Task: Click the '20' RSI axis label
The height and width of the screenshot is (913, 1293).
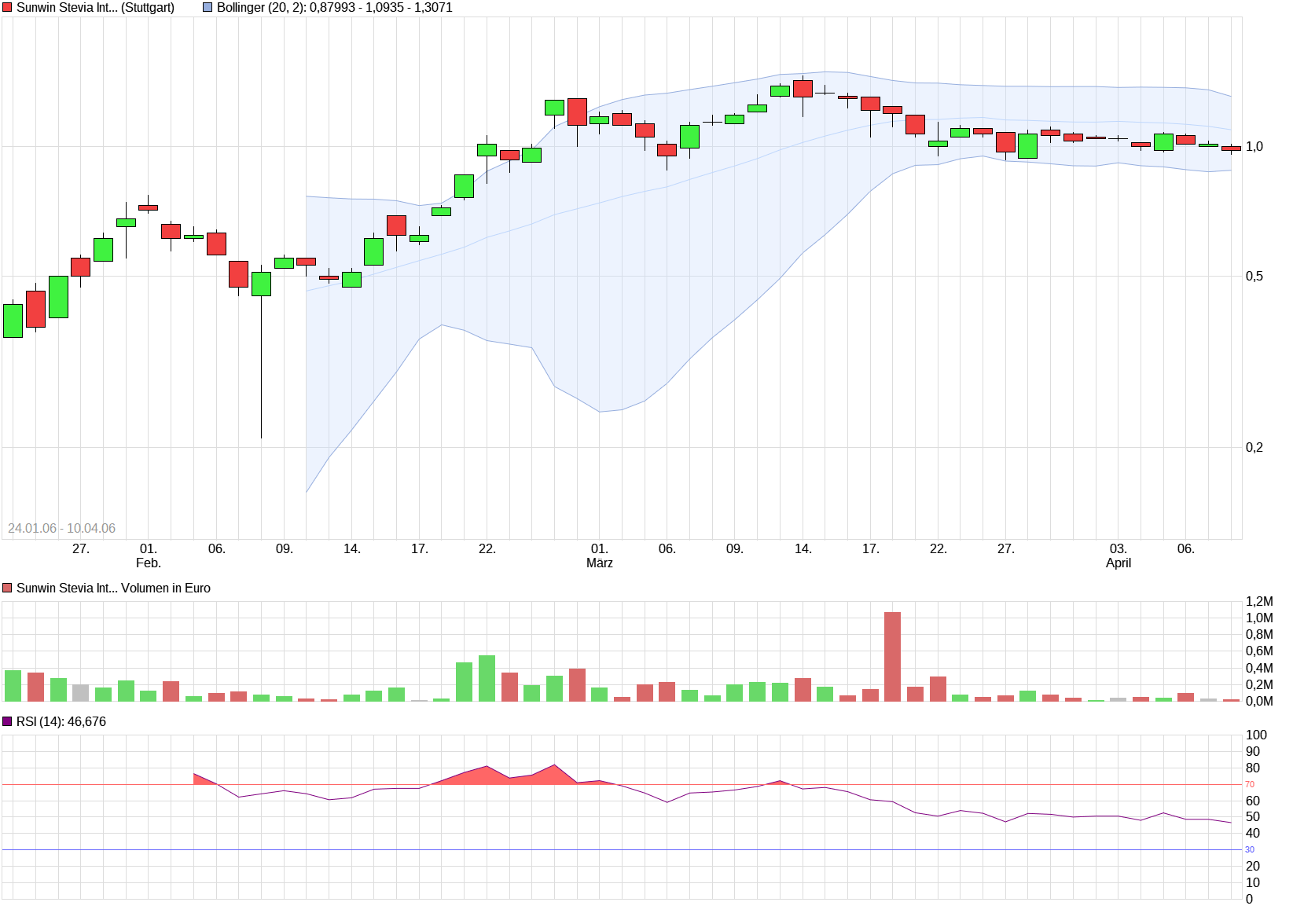Action: coord(1253,867)
